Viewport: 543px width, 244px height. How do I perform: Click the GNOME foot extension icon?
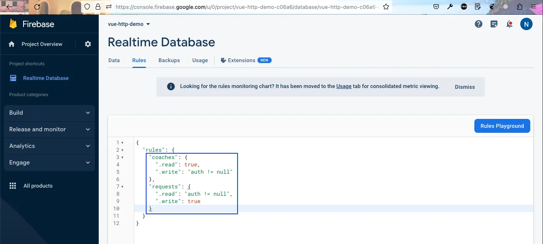pyautogui.click(x=492, y=7)
